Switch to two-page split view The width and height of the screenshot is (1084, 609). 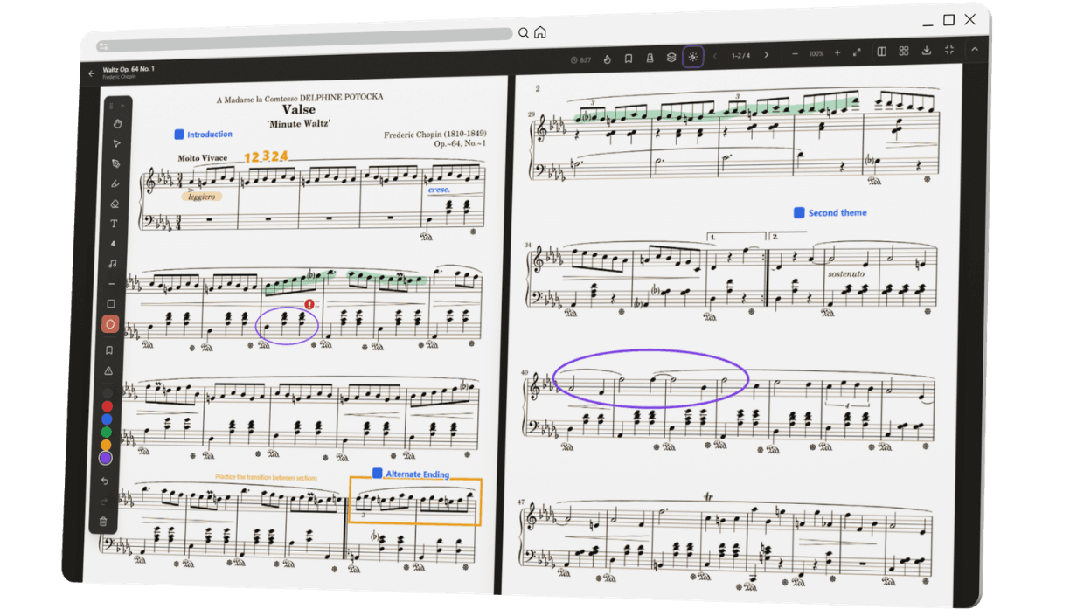882,52
